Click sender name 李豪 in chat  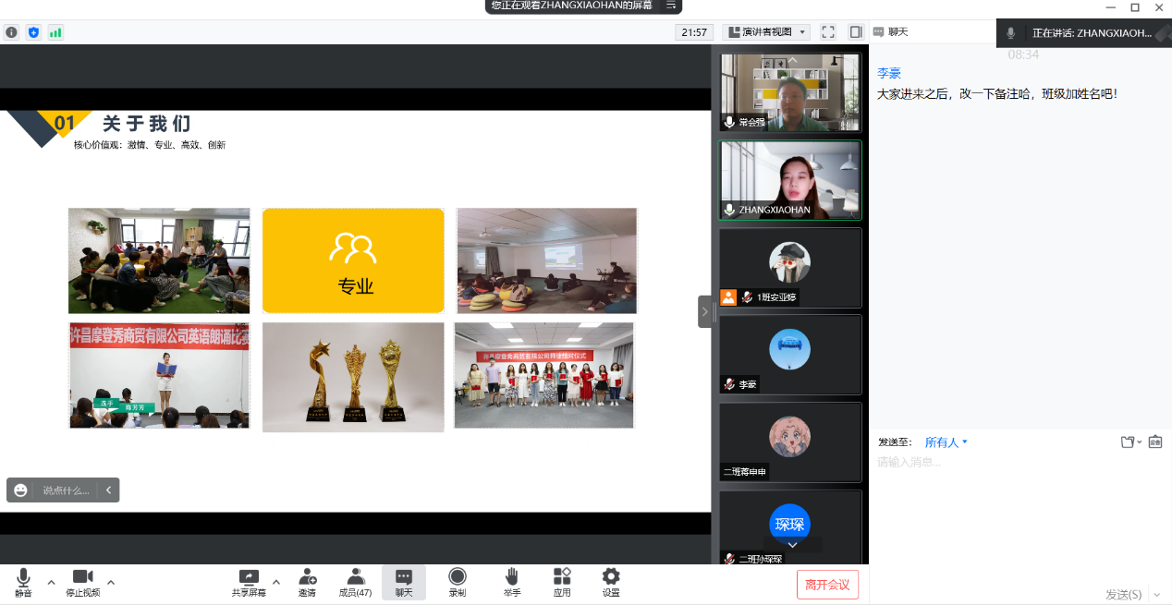[x=888, y=74]
